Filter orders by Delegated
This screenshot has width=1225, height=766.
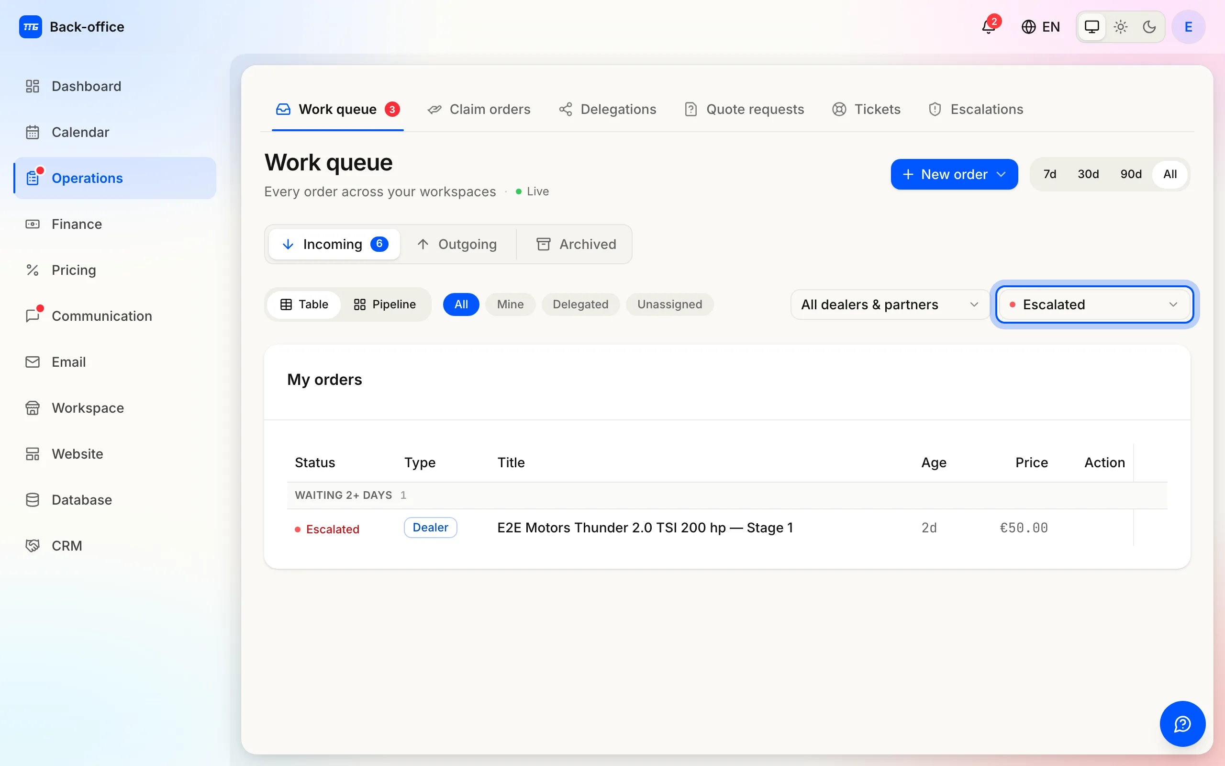click(x=580, y=304)
